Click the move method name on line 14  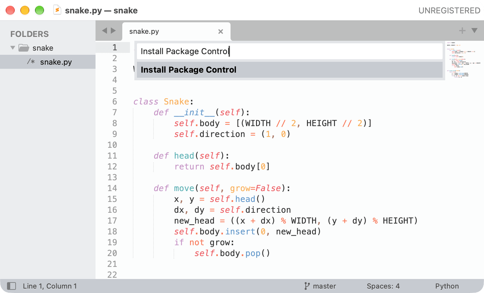click(184, 188)
